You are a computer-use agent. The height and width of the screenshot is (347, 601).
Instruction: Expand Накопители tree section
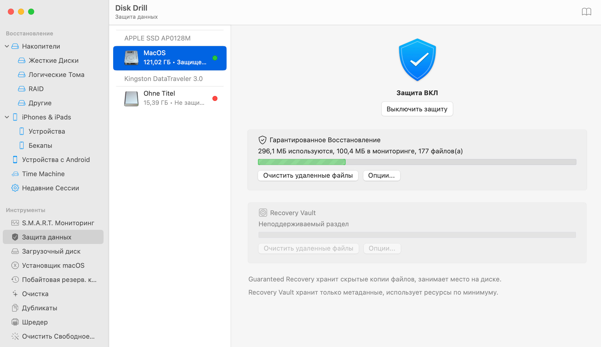click(x=8, y=46)
